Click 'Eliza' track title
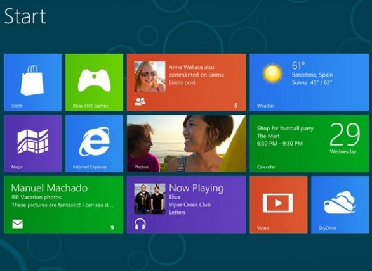 175,197
